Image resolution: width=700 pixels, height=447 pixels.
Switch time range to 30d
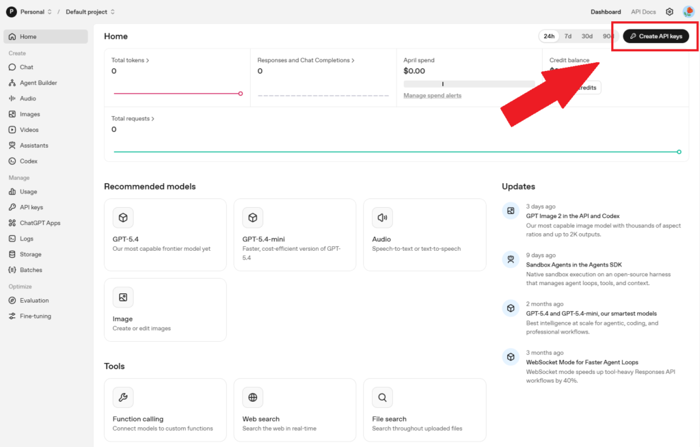587,36
